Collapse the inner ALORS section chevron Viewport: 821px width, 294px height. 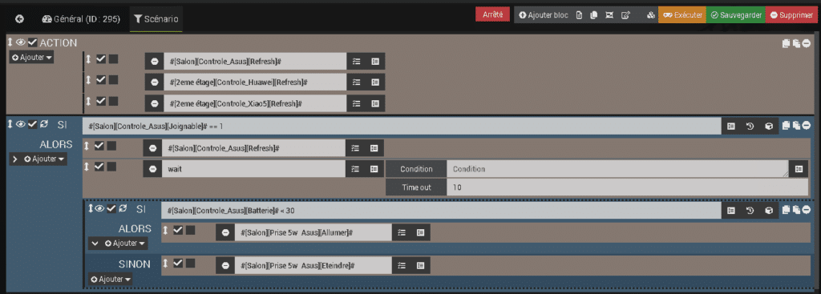click(x=95, y=244)
